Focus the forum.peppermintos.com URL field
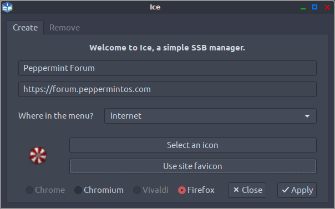The image size is (335, 209). click(167, 89)
